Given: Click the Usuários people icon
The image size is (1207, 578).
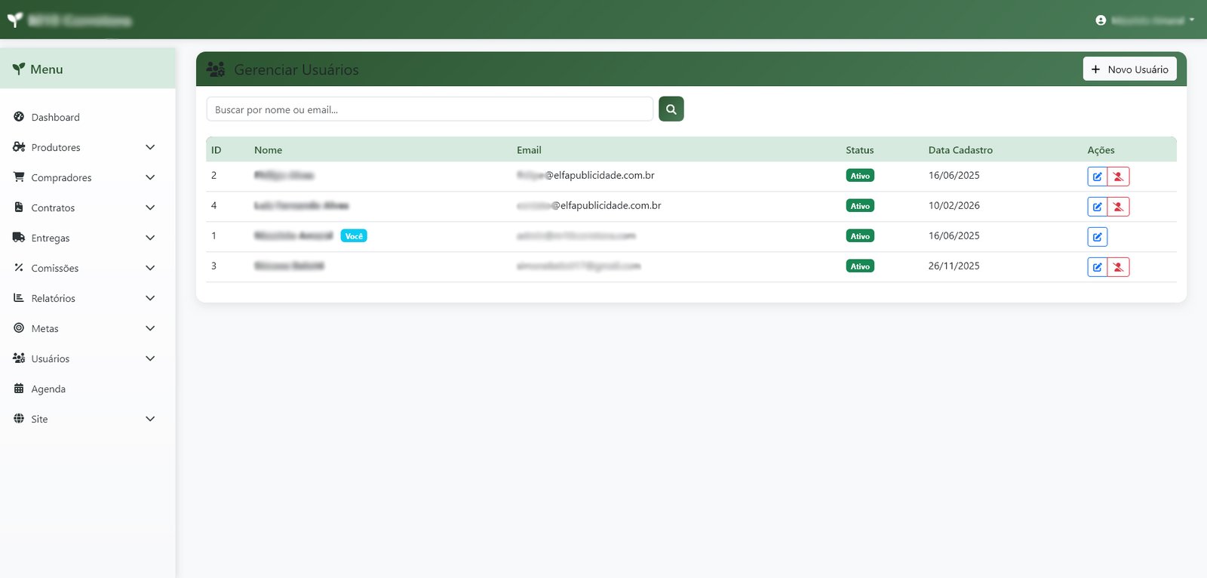Looking at the screenshot, I should pyautogui.click(x=19, y=358).
